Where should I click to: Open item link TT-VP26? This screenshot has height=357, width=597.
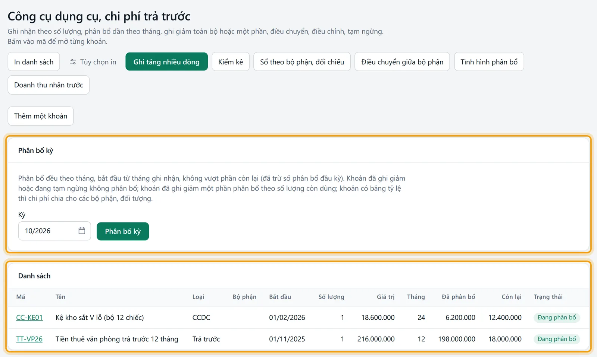(29, 339)
